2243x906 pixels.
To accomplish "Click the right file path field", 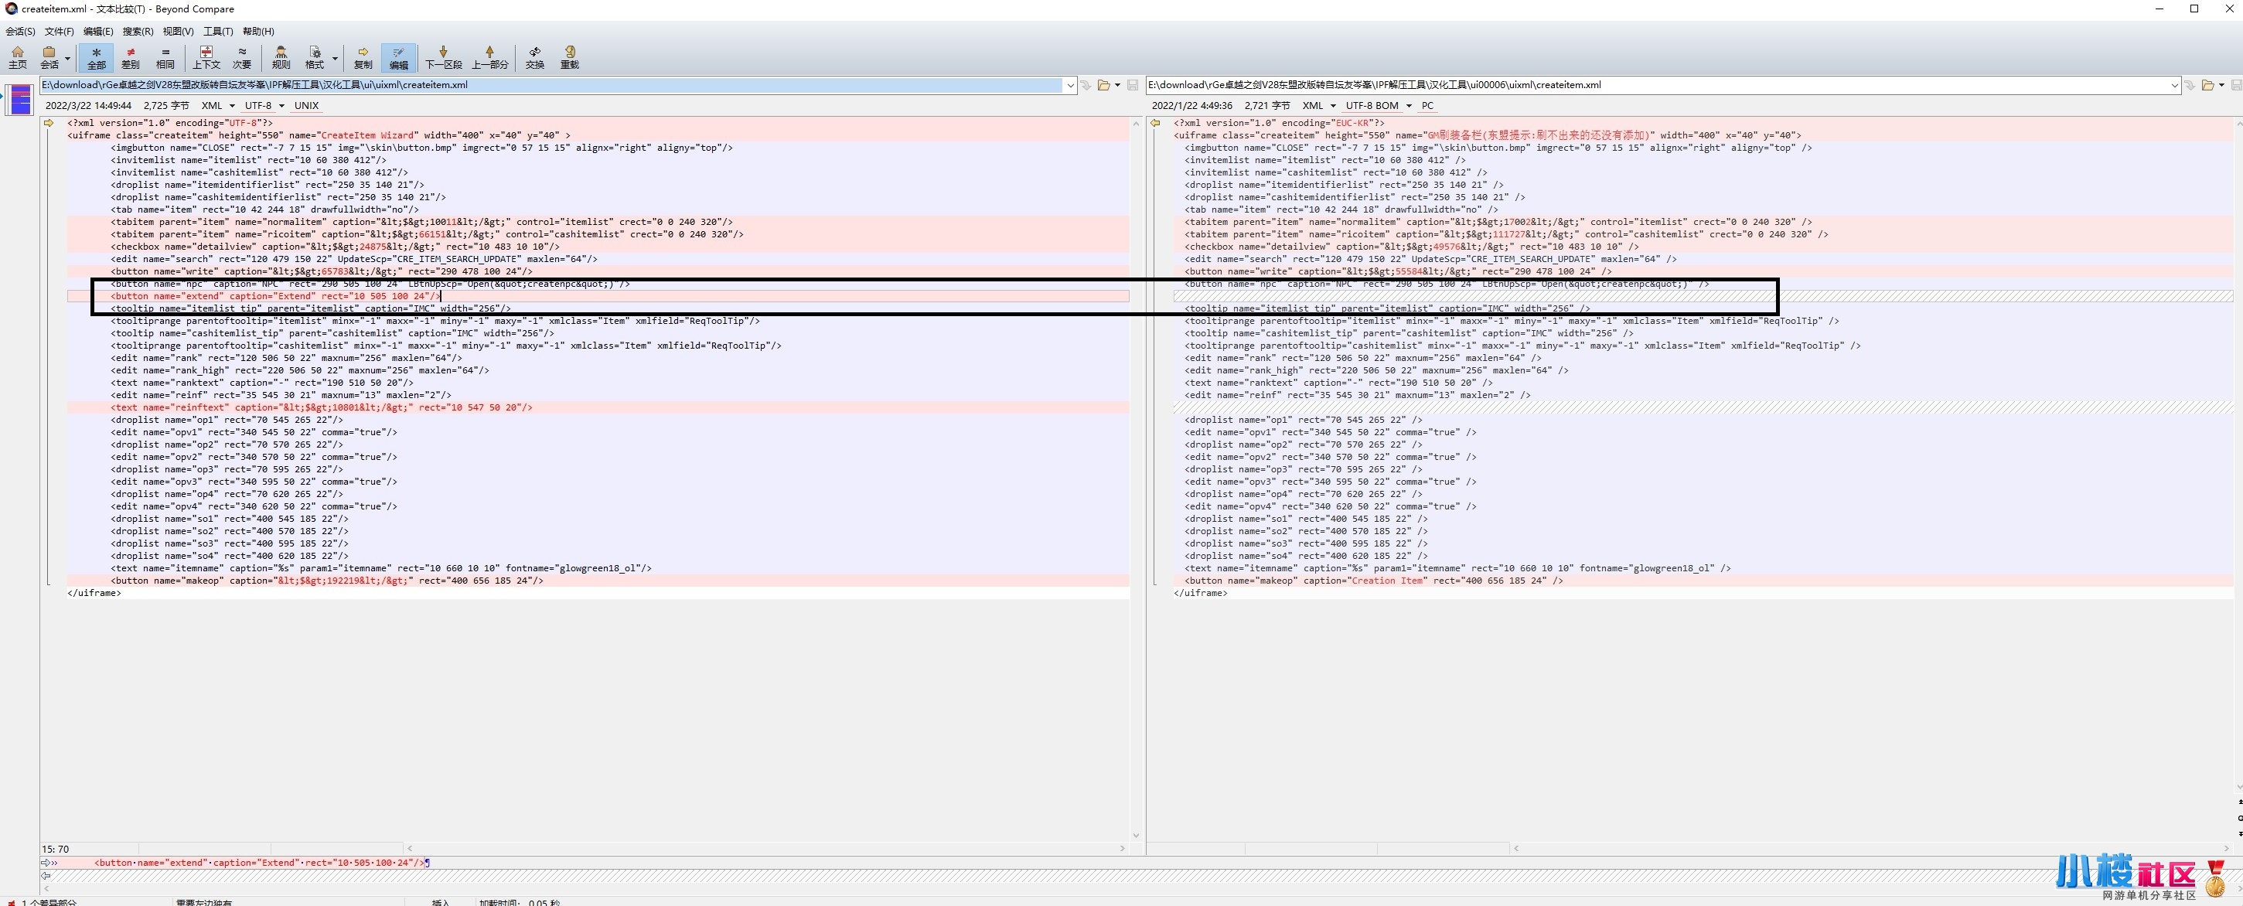I will pyautogui.click(x=1657, y=85).
